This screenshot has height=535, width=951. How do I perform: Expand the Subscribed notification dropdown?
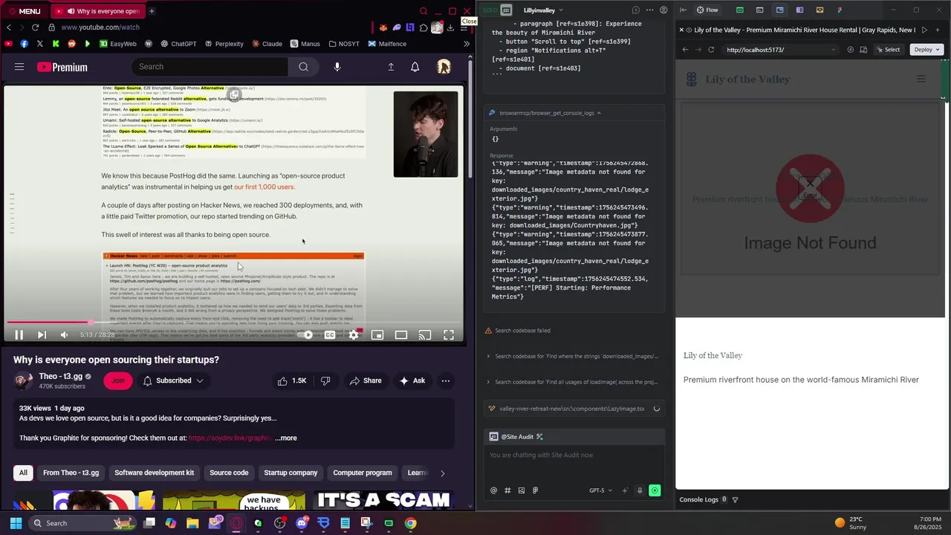[173, 380]
